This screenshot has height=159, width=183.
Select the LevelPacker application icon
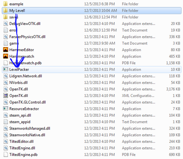tap(5, 69)
